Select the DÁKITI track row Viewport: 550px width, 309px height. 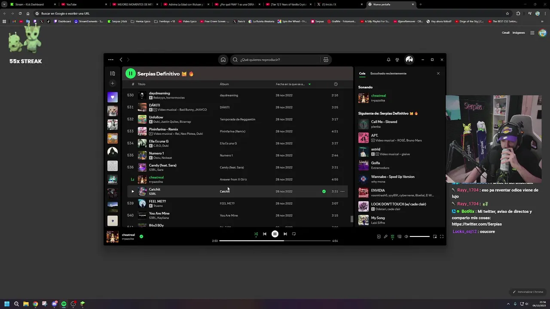coord(237,107)
